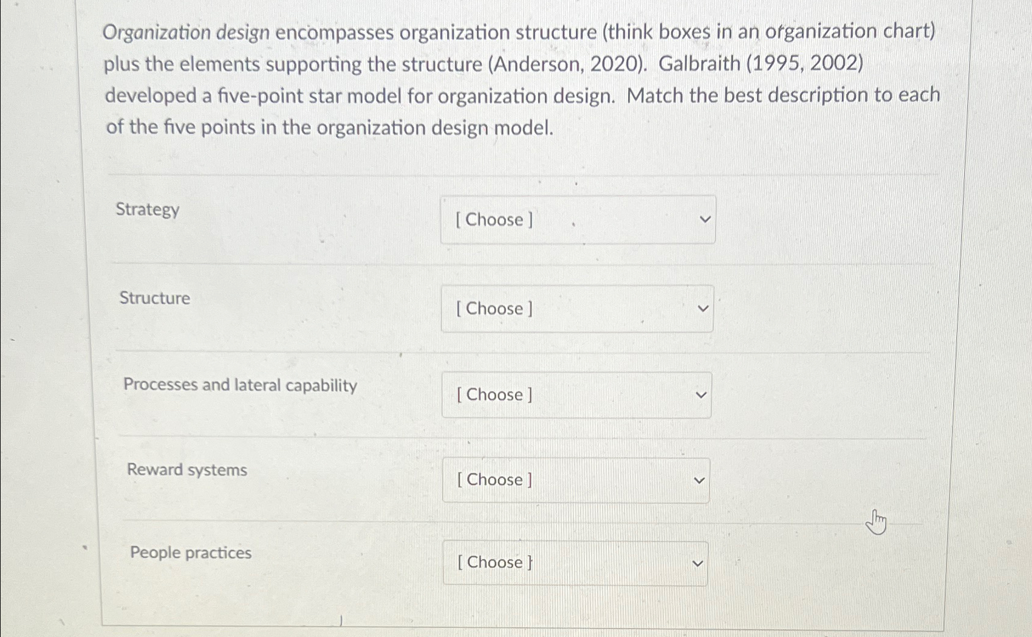Click the chevron on the Structure dropdown
Image resolution: width=1032 pixels, height=637 pixels.
click(x=703, y=309)
